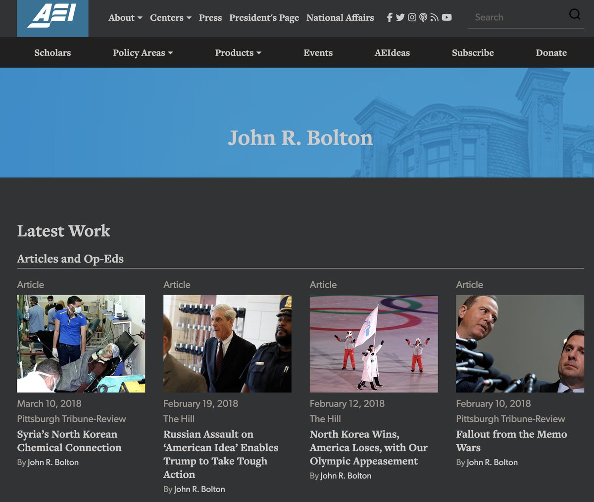Expand the Policy Areas dropdown
This screenshot has height=502, width=594.
click(143, 52)
